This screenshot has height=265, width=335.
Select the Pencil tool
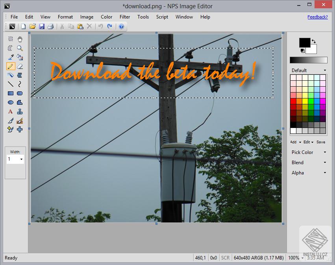pyautogui.click(x=10, y=66)
